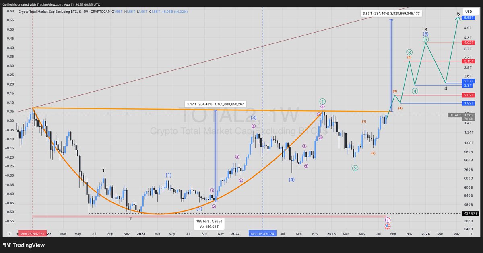Click the 0.60 value on left scale

coord(10,11)
